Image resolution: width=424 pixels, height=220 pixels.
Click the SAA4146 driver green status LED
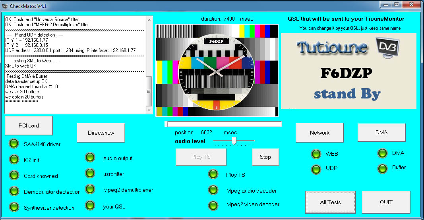(14, 144)
